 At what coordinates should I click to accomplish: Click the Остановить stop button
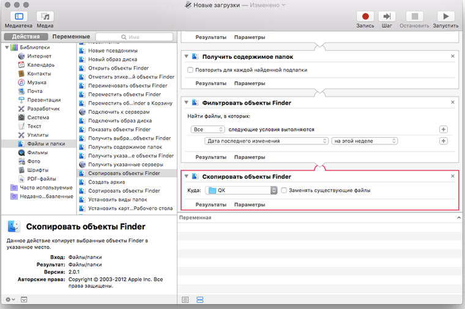point(415,17)
